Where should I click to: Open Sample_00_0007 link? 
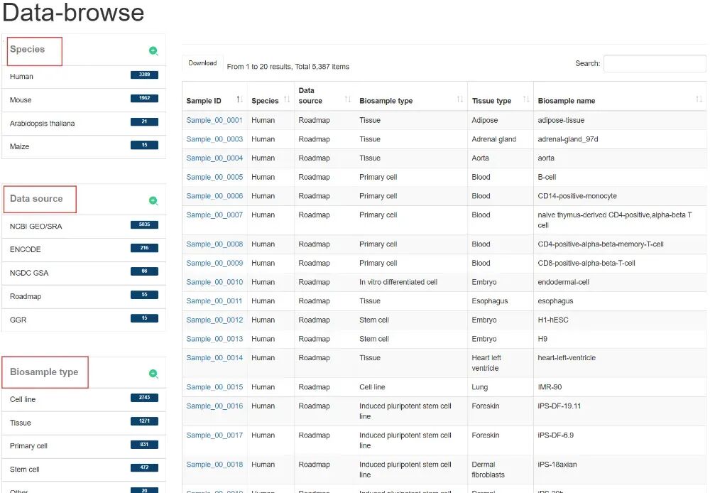point(214,215)
